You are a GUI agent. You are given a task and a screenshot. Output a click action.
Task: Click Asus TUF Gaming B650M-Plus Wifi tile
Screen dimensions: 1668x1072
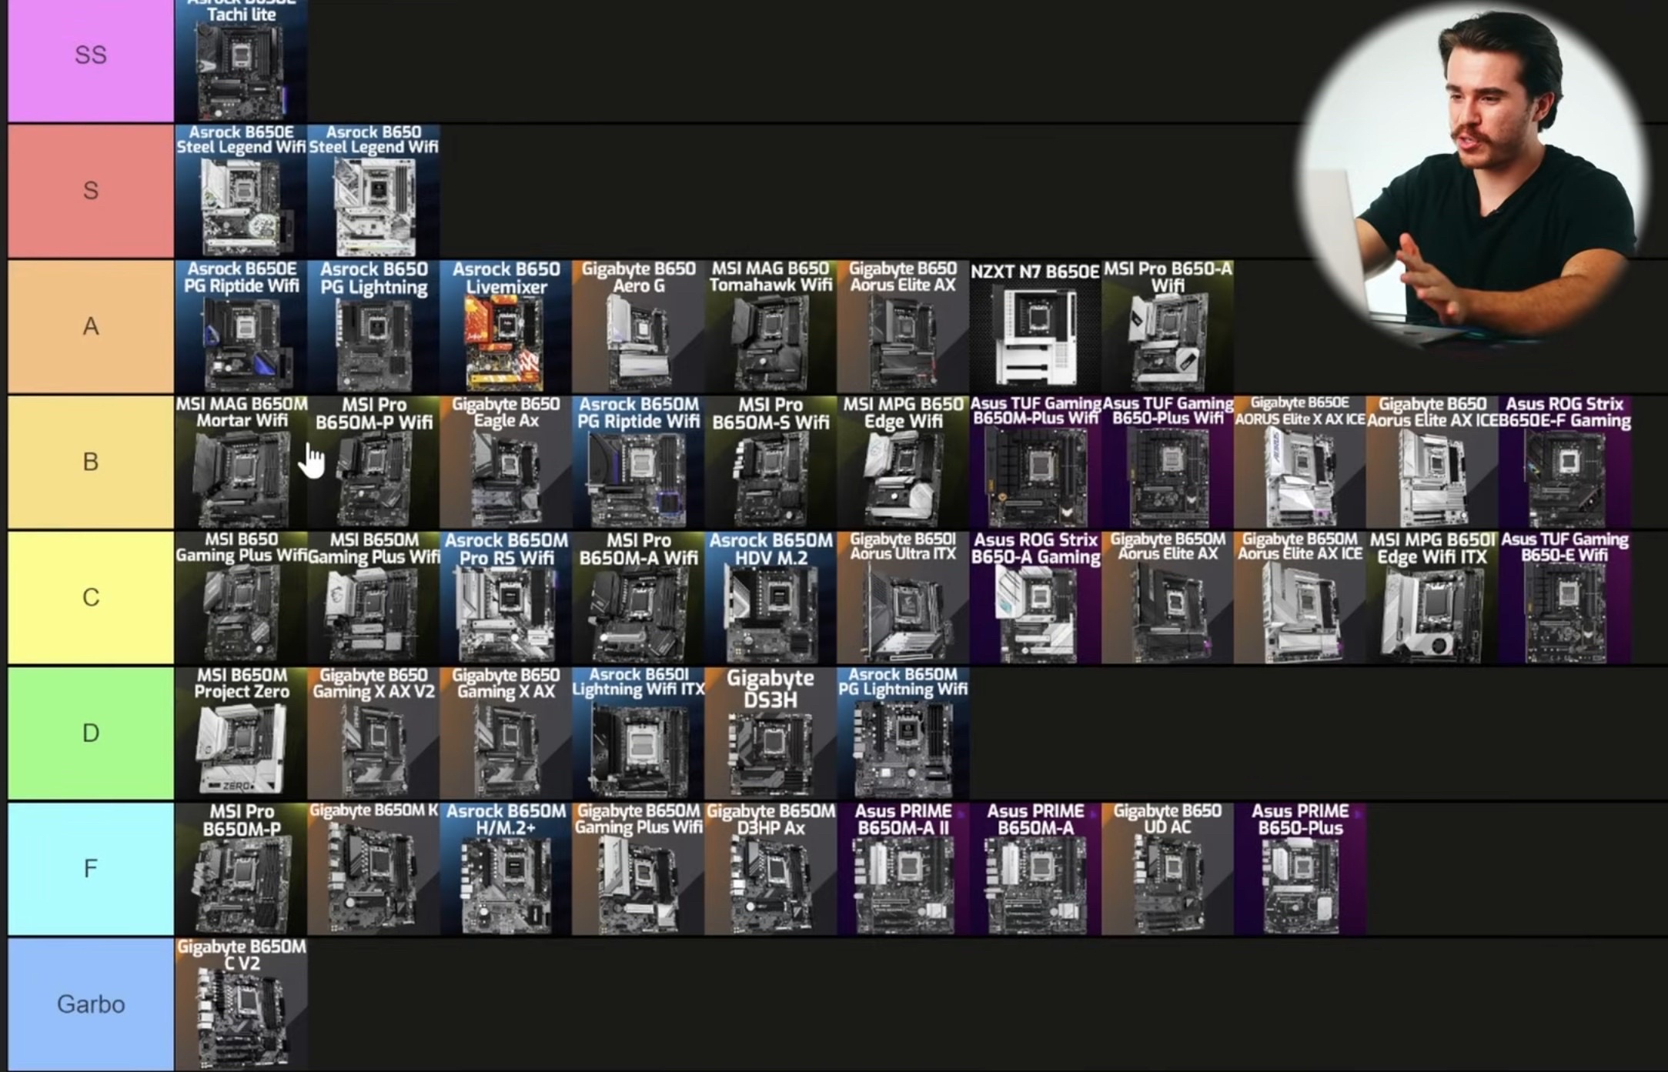pos(1035,462)
